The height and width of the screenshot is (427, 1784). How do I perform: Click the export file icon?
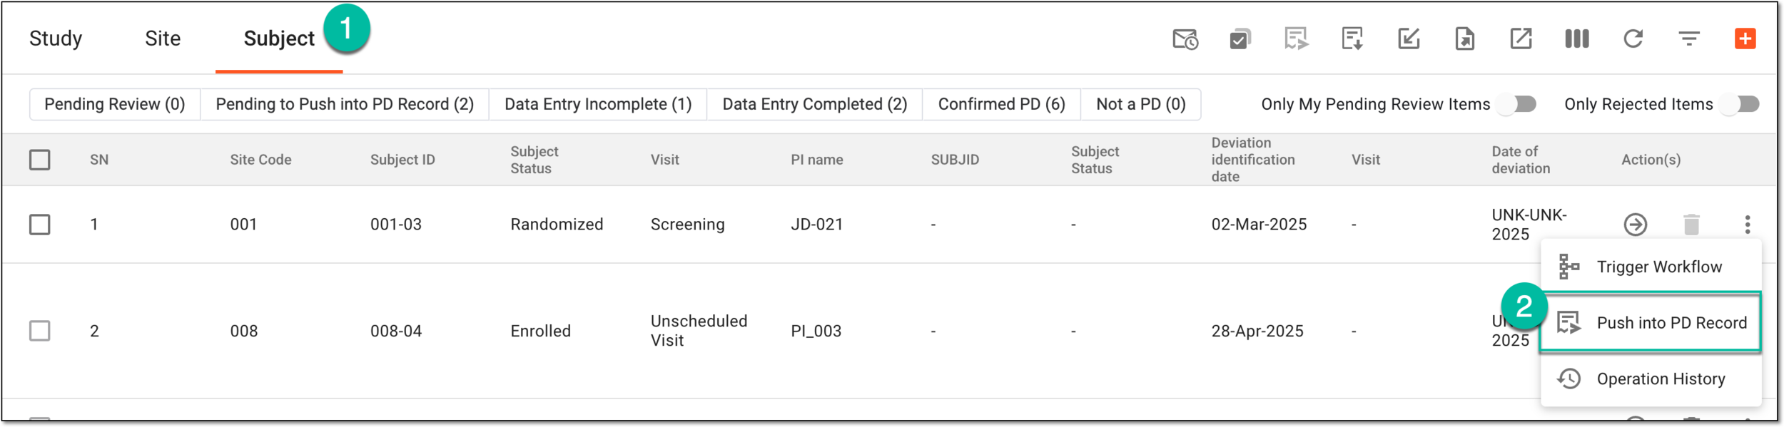[1465, 38]
